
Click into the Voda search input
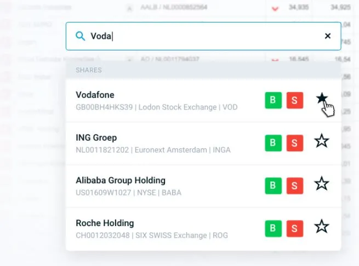203,36
